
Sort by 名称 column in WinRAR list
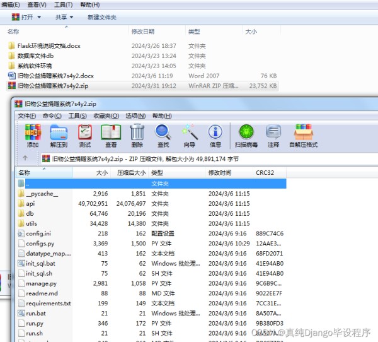pyautogui.click(x=44, y=173)
